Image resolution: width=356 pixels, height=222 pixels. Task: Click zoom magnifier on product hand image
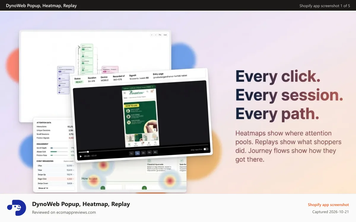155,130
